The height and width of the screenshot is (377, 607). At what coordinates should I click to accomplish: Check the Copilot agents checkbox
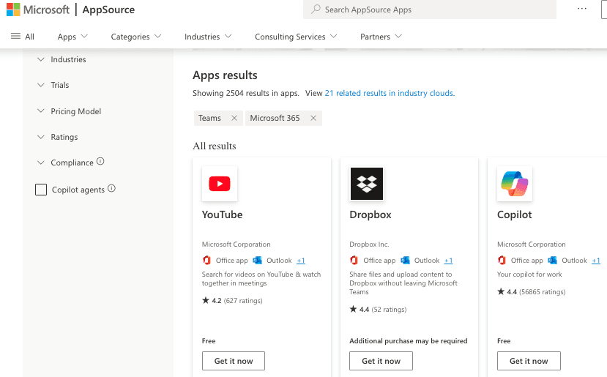(x=41, y=190)
